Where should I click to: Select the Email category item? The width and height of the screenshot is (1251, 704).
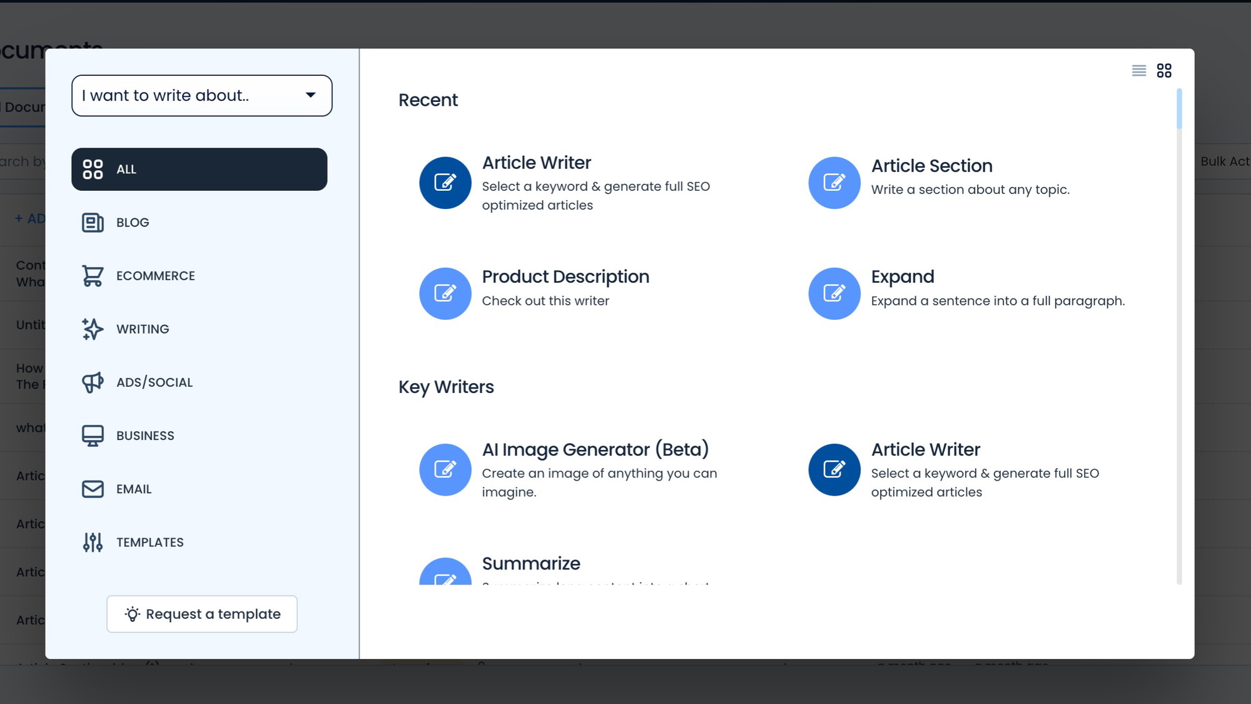click(x=134, y=488)
